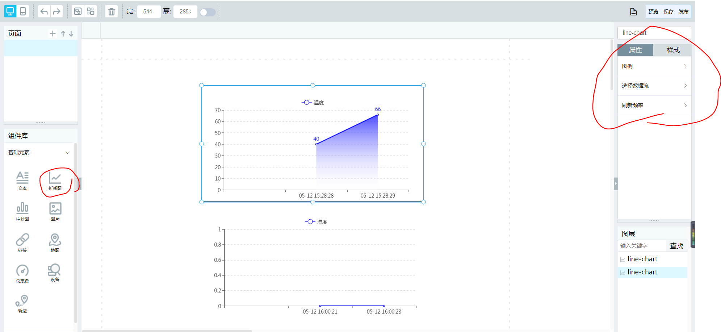Select the 属性 tab
The height and width of the screenshot is (332, 721).
click(635, 50)
